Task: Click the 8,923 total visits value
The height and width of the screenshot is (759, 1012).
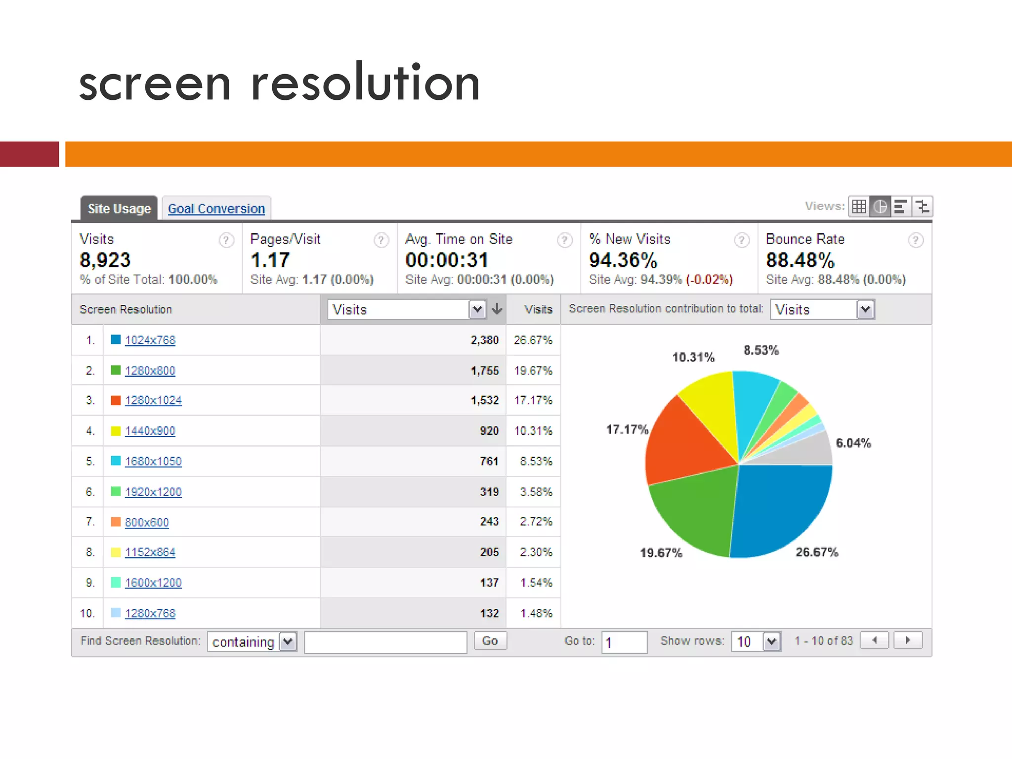Action: [105, 260]
